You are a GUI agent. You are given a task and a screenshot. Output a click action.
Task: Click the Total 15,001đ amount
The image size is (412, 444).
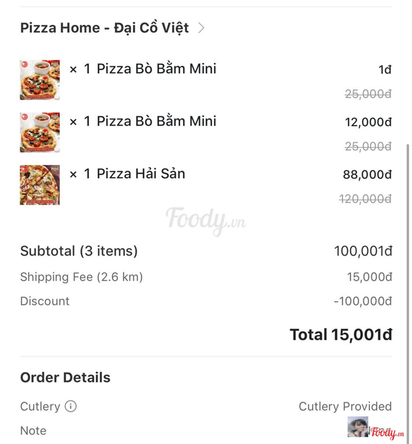[x=341, y=335]
